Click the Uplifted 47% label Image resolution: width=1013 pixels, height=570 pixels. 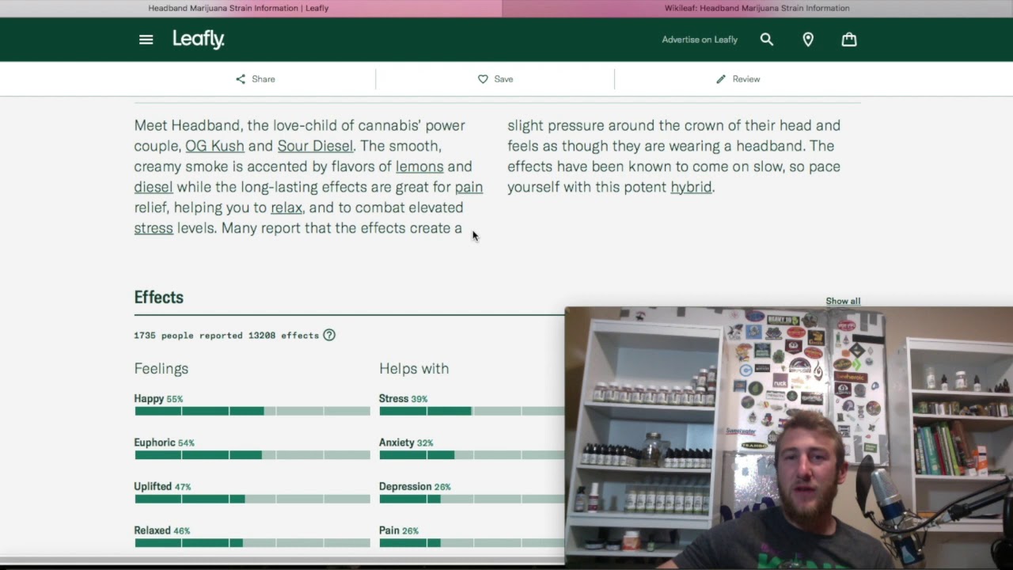162,487
